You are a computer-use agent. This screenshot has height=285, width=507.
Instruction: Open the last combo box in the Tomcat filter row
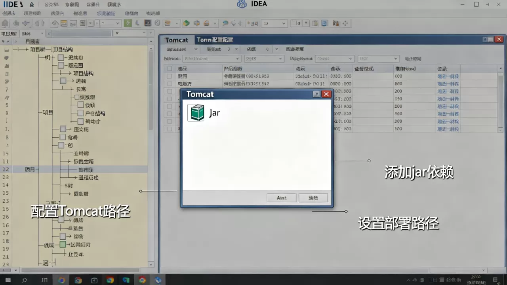378,59
